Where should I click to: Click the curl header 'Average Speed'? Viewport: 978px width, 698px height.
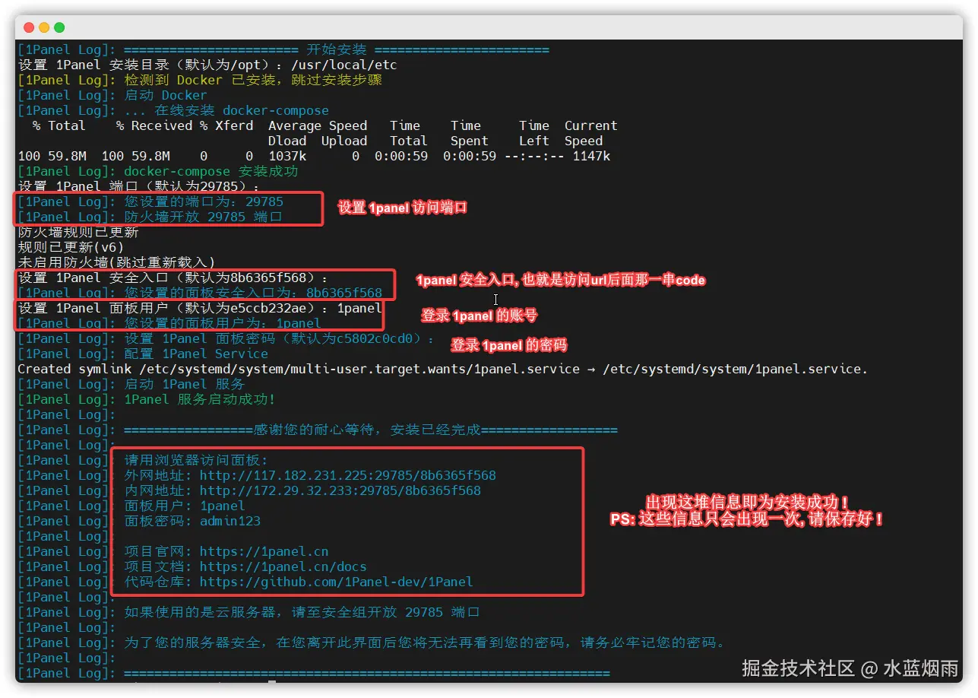[x=317, y=125]
